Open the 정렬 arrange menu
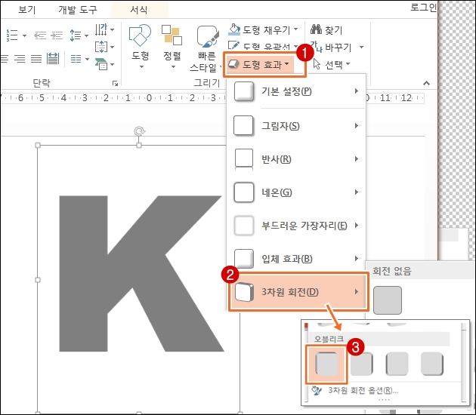This screenshot has height=415, width=476. pos(172,47)
